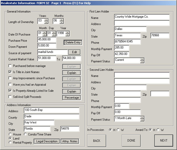Screen dimensions: 177x150
Task: Explain Is Title in Joint Names
Action: click(x=72, y=73)
